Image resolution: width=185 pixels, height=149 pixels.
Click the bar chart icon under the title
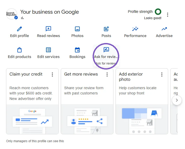(22, 18)
